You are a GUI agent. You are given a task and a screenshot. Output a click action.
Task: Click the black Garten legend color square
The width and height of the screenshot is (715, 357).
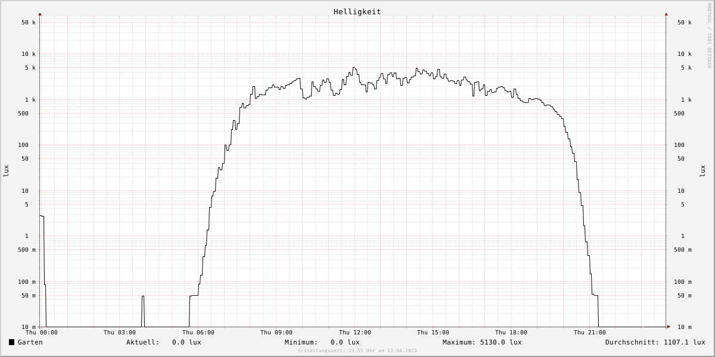pyautogui.click(x=11, y=342)
